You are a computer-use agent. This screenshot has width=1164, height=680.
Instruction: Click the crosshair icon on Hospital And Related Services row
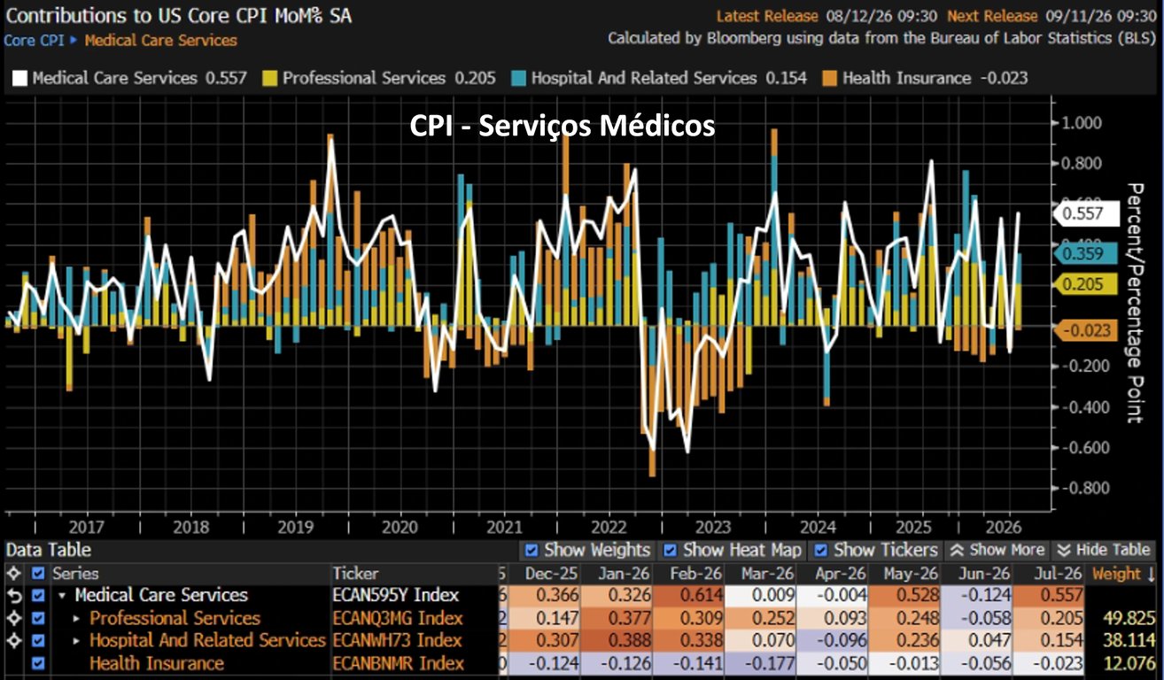pyautogui.click(x=12, y=640)
